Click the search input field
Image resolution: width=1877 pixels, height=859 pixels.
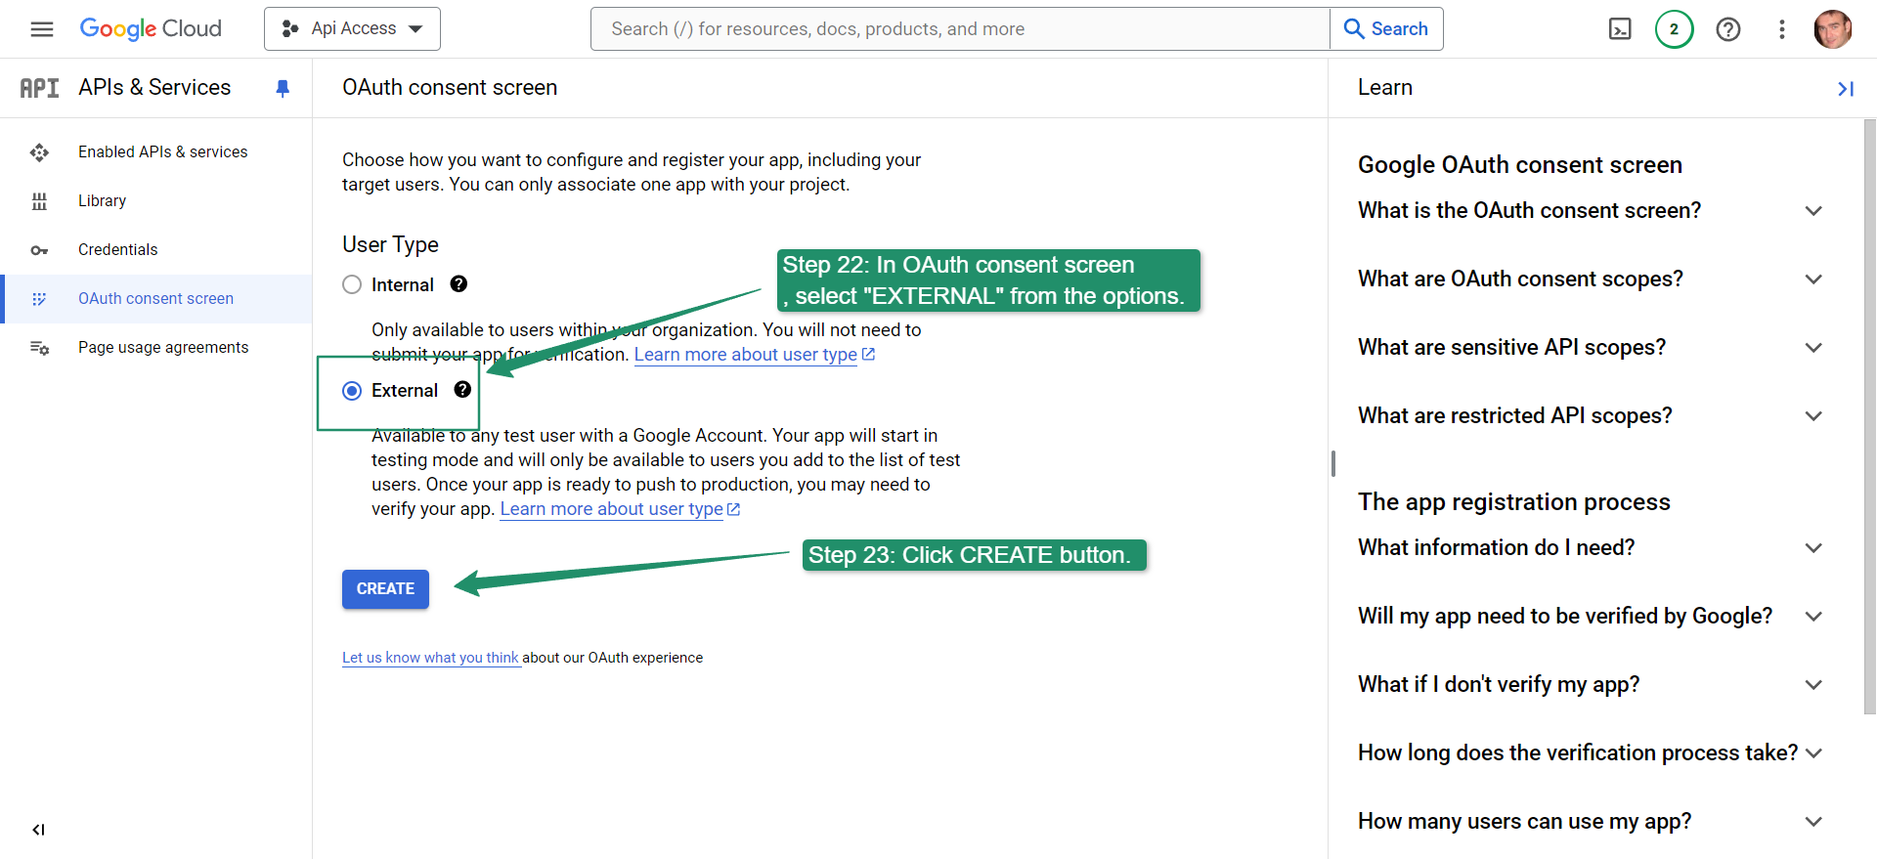pyautogui.click(x=960, y=29)
